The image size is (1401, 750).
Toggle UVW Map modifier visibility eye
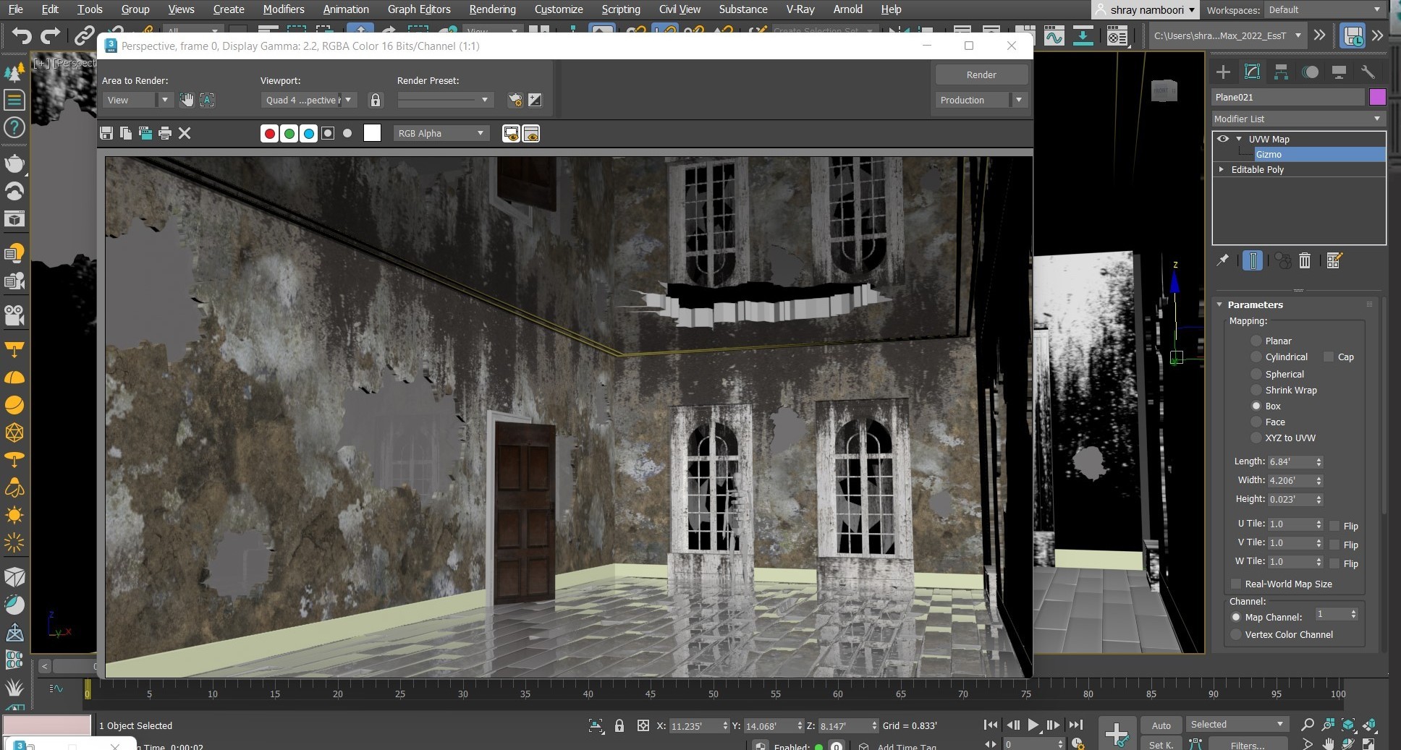tap(1223, 139)
